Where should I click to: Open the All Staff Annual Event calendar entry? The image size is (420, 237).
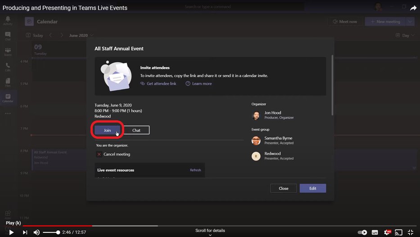pyautogui.click(x=59, y=160)
